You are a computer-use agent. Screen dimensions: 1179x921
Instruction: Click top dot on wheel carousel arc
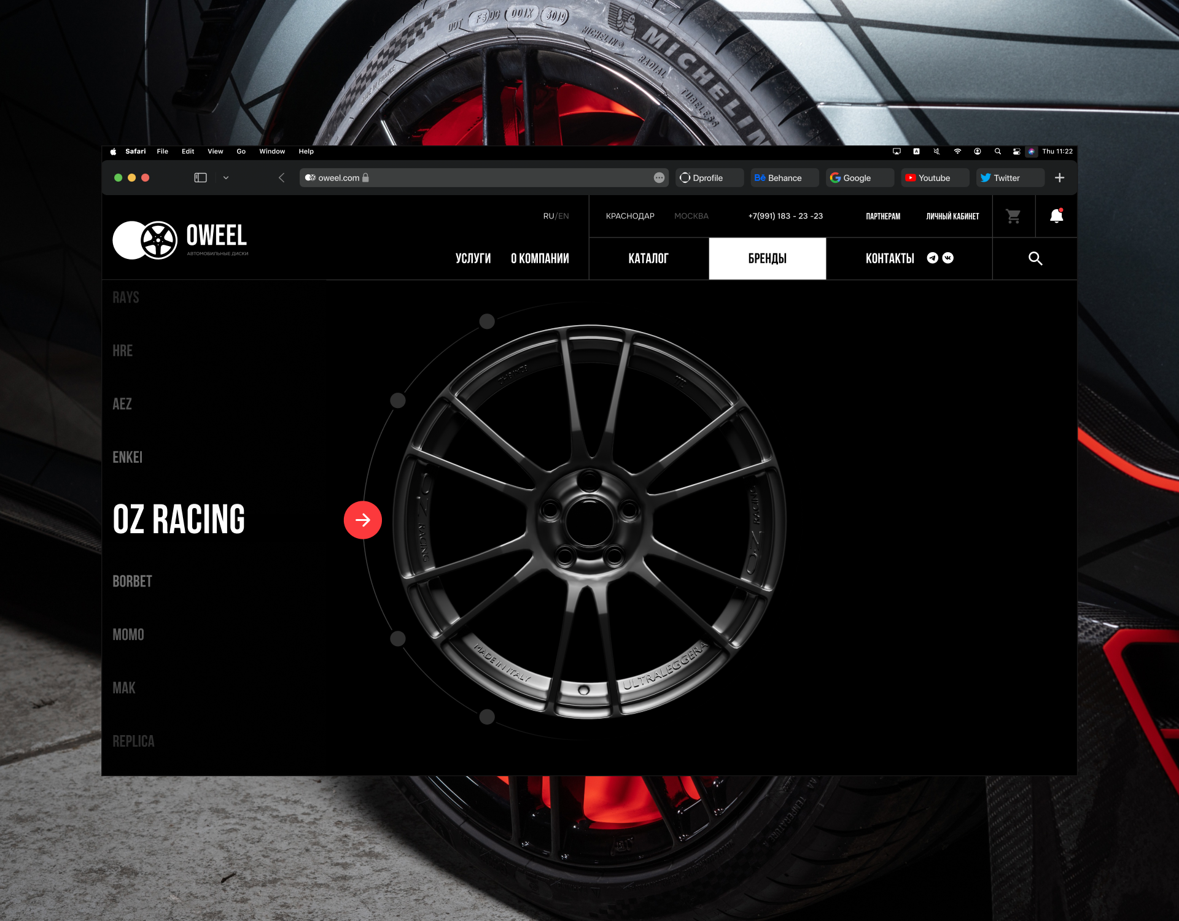click(487, 322)
